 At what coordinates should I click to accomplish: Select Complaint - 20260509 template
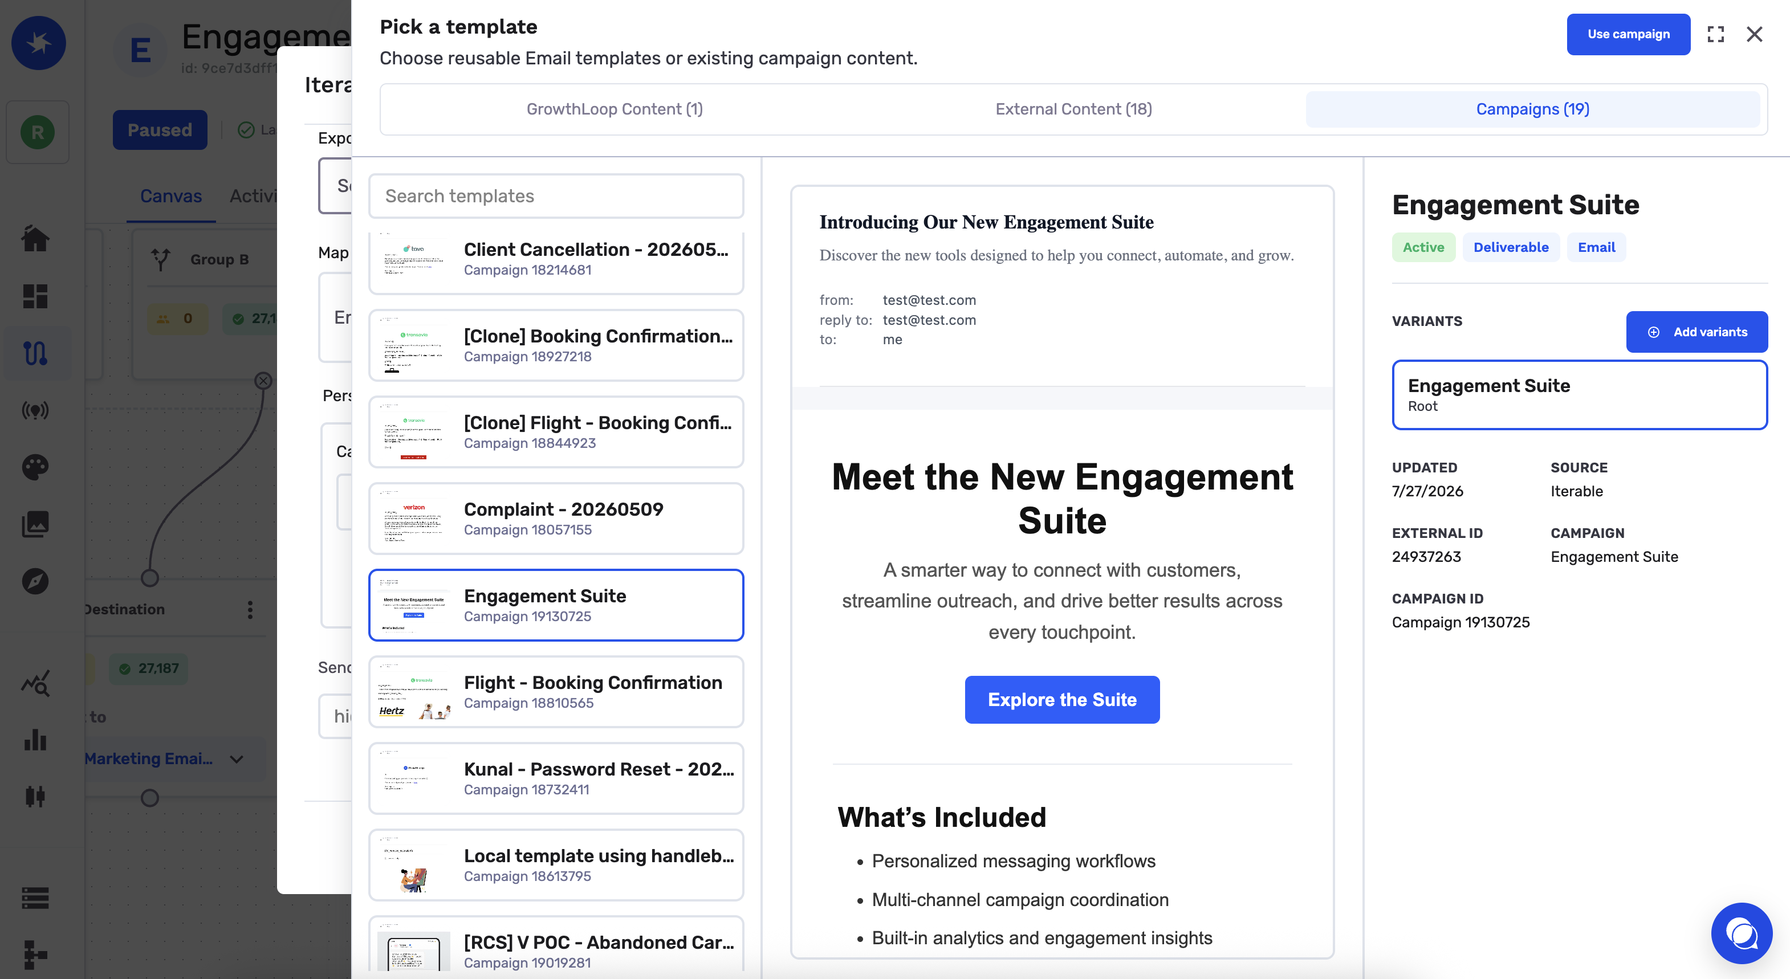[x=556, y=519]
